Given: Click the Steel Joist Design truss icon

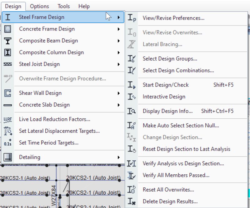Looking at the screenshot, I should coord(7,64).
